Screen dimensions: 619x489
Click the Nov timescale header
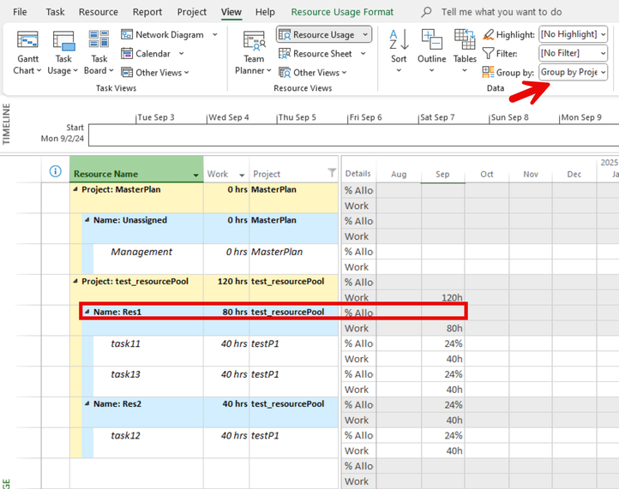531,175
